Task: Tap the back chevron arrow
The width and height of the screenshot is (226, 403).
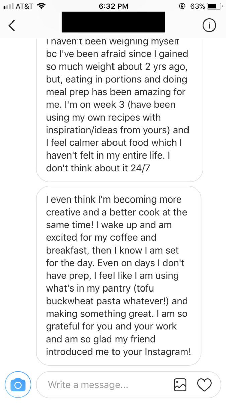Action: point(12,26)
